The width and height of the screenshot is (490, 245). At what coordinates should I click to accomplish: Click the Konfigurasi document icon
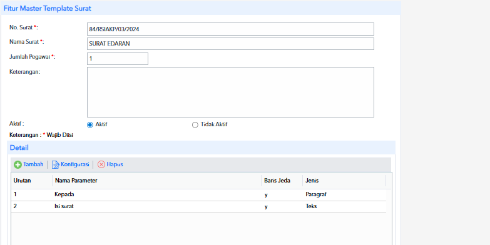point(55,164)
